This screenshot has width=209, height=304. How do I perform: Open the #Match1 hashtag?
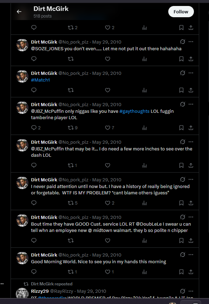click(x=40, y=80)
